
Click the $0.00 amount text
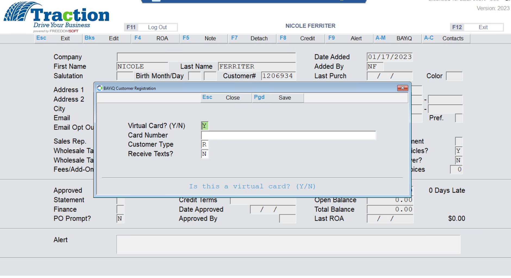[x=457, y=218]
